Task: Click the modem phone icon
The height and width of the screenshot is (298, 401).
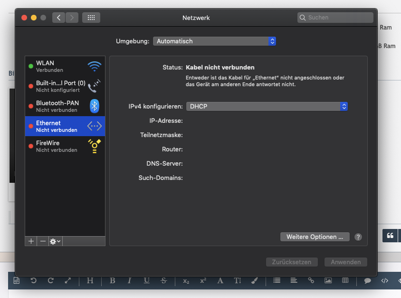Action: pyautogui.click(x=95, y=86)
